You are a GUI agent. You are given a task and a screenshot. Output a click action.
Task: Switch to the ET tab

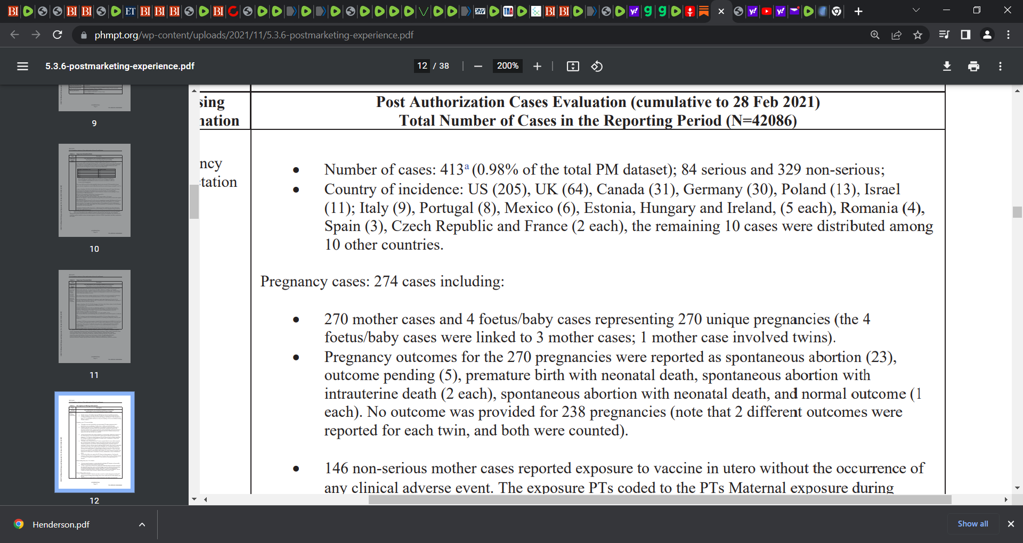click(x=130, y=11)
